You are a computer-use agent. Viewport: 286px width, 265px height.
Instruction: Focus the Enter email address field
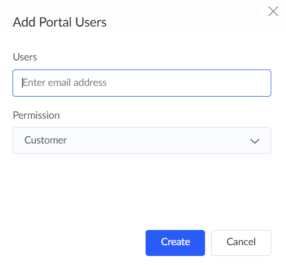click(142, 83)
